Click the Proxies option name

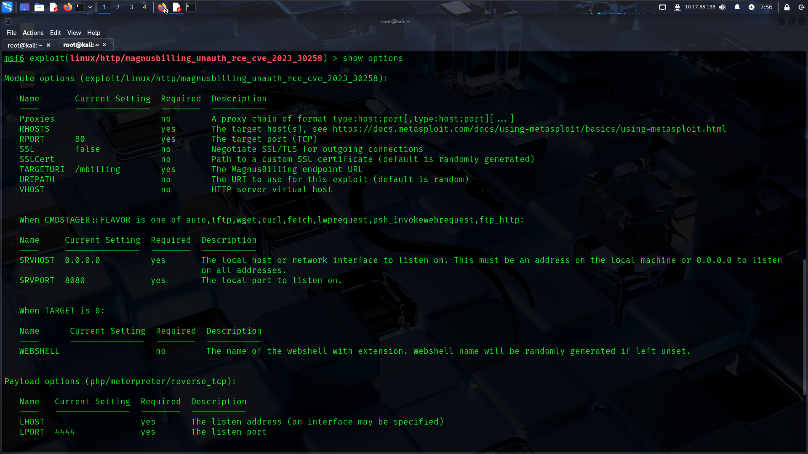click(x=37, y=119)
